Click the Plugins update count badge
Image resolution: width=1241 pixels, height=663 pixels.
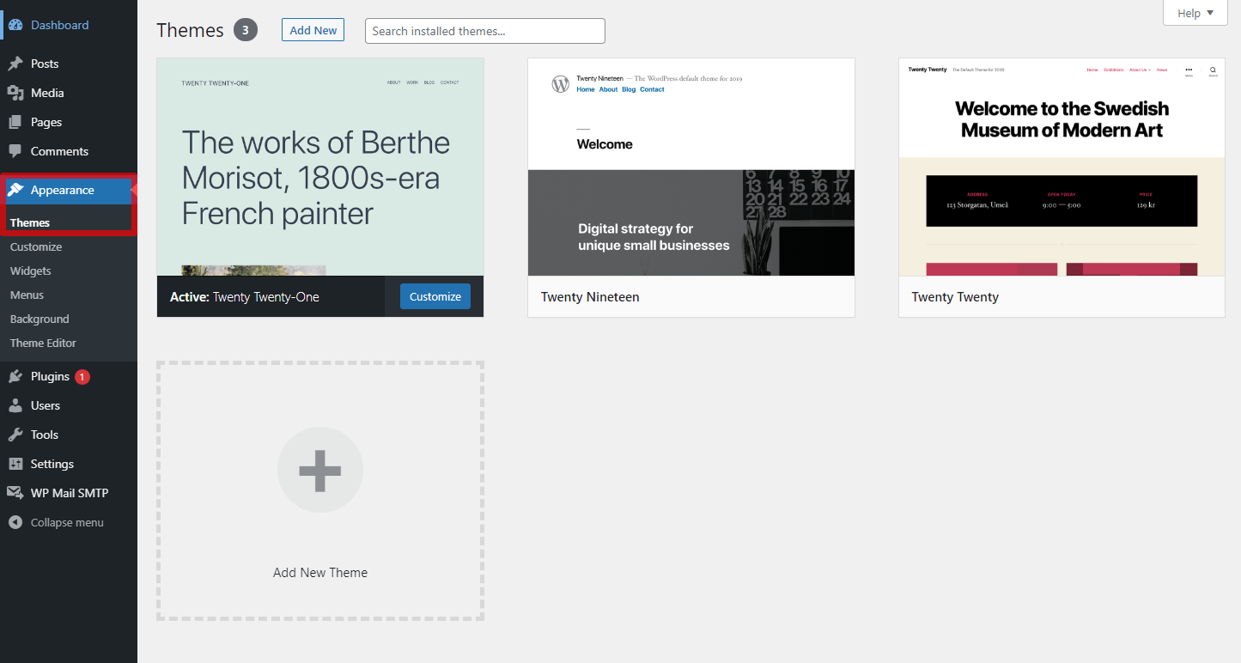82,376
